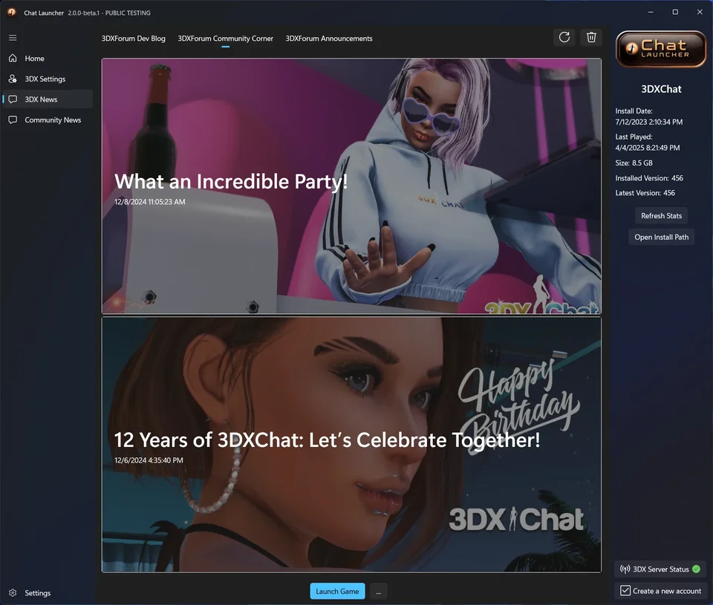Go to Home page
This screenshot has height=605, width=713.
[48, 58]
